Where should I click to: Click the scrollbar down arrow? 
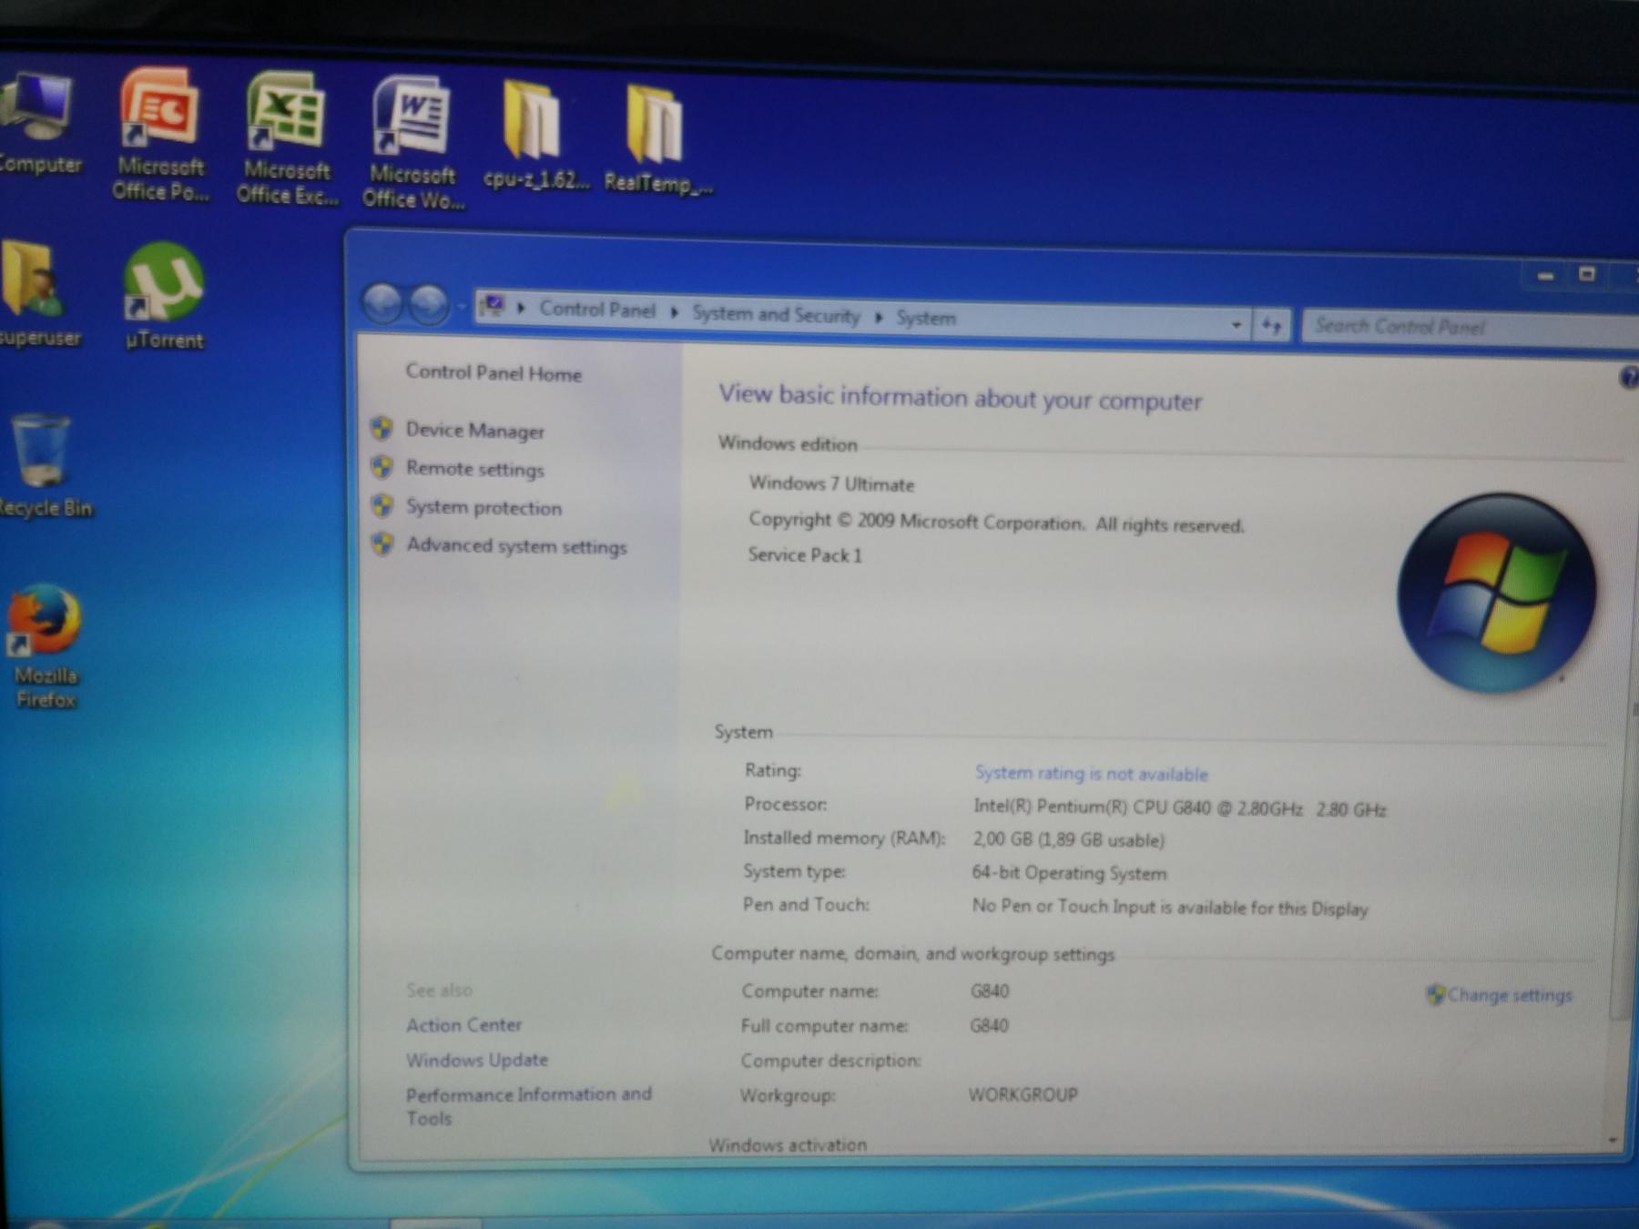tap(1614, 1140)
